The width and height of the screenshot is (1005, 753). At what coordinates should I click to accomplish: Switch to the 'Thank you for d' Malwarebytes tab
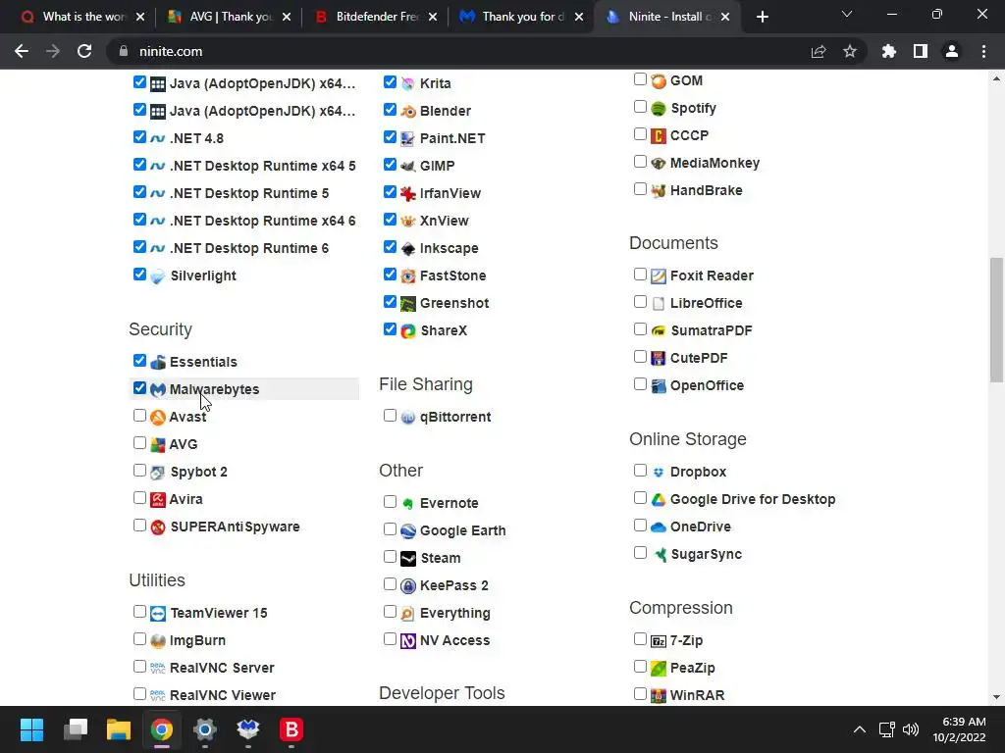[x=522, y=17]
